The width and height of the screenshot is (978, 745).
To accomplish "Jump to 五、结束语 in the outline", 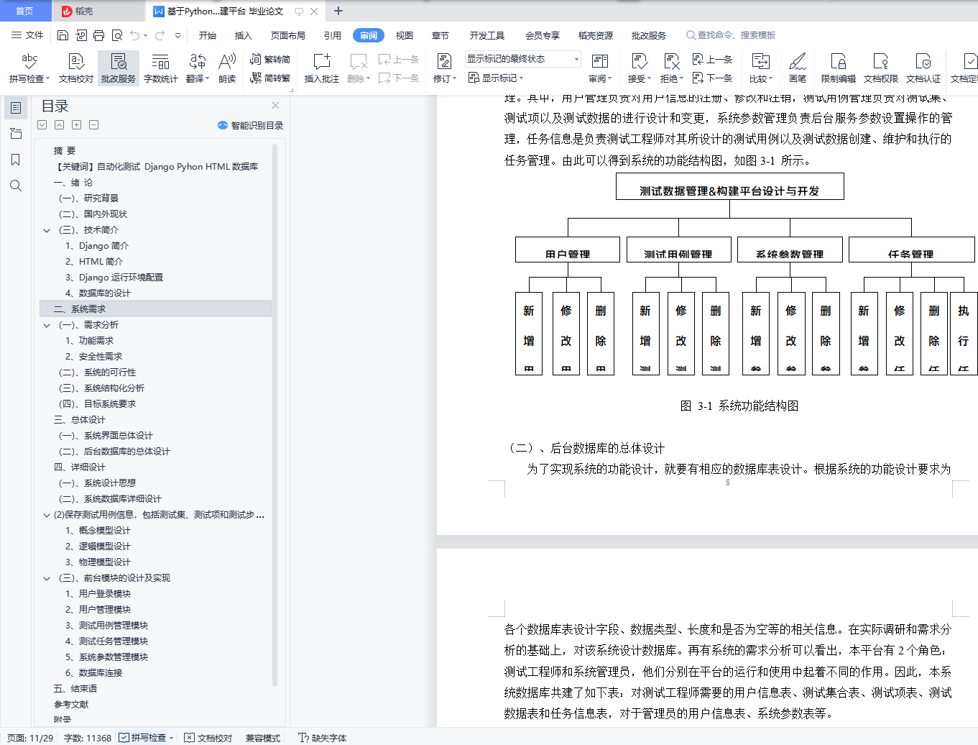I will pyautogui.click(x=75, y=689).
